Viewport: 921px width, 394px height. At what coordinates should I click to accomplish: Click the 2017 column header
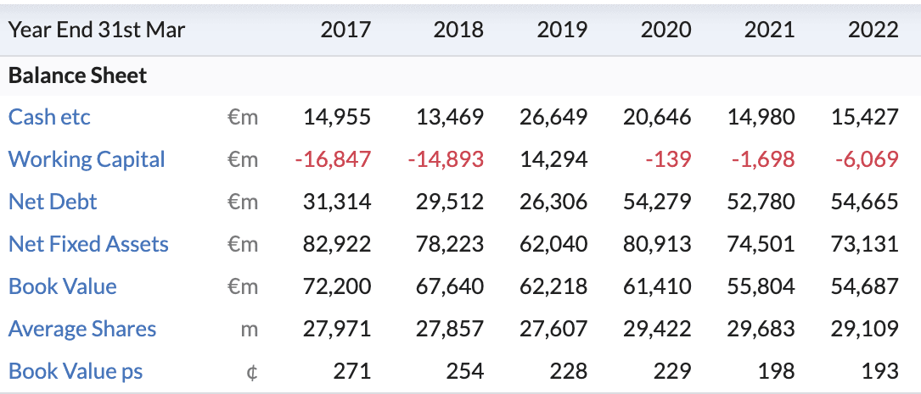(345, 30)
